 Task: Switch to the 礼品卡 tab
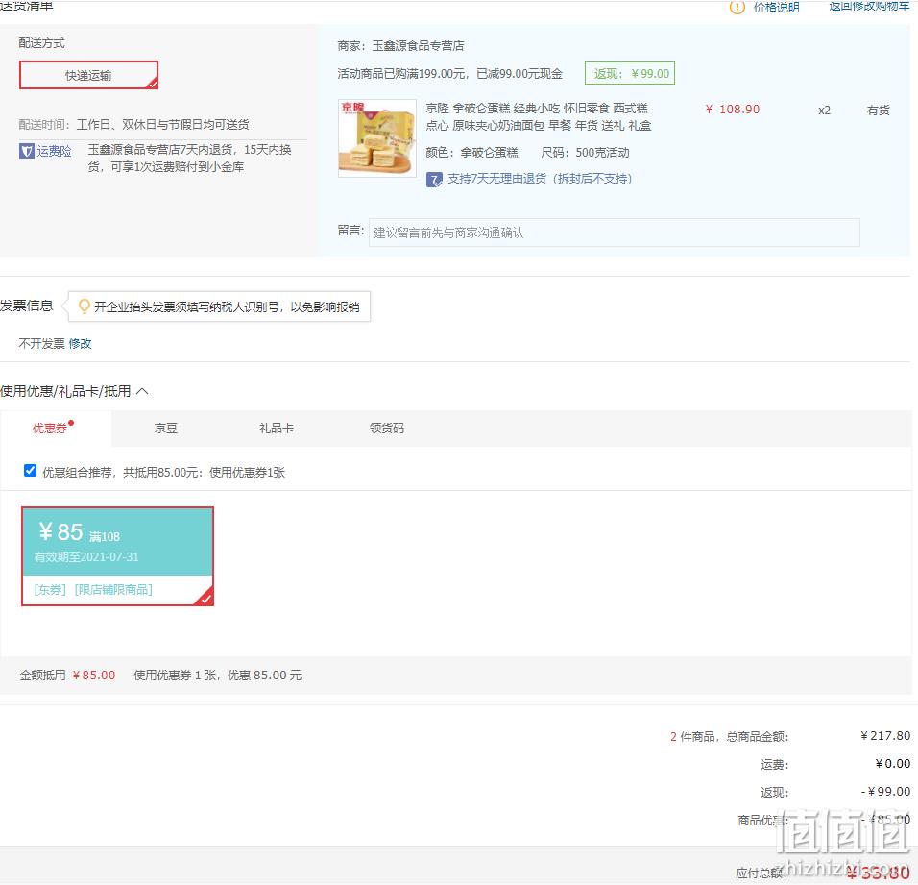pos(277,429)
